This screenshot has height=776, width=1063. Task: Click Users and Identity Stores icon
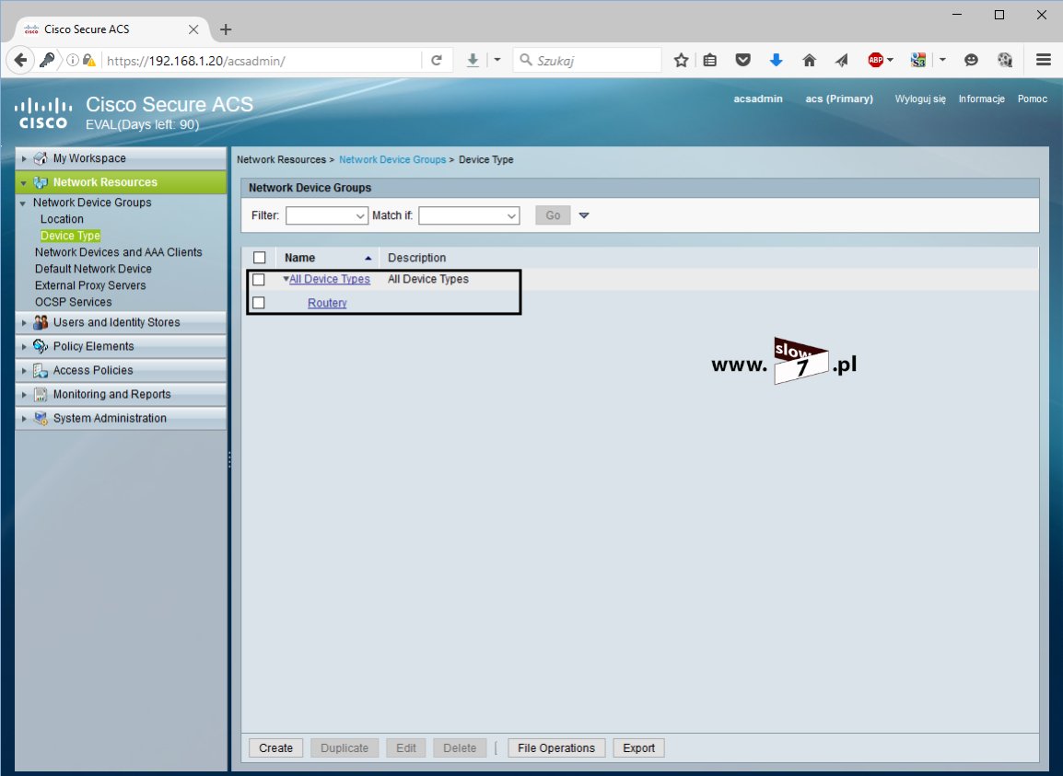pos(41,322)
